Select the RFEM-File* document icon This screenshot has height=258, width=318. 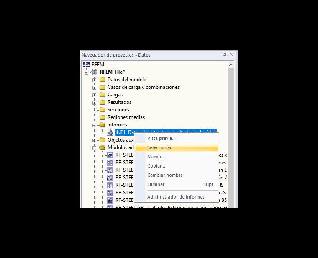pos(94,72)
